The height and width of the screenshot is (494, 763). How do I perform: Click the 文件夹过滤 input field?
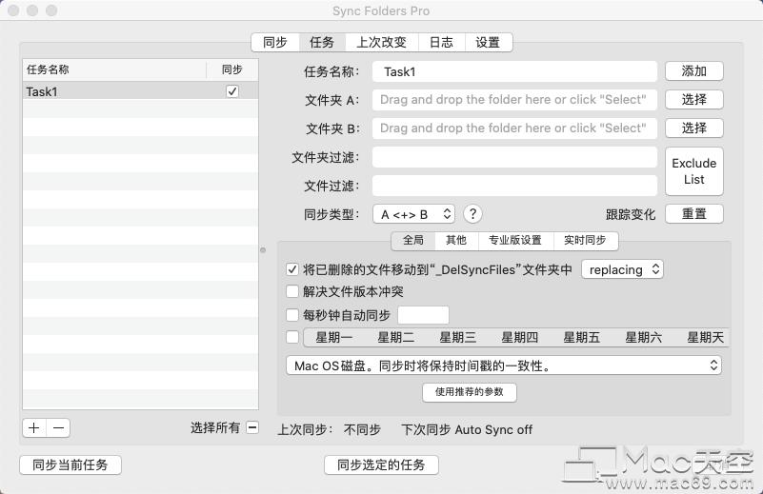(x=514, y=157)
